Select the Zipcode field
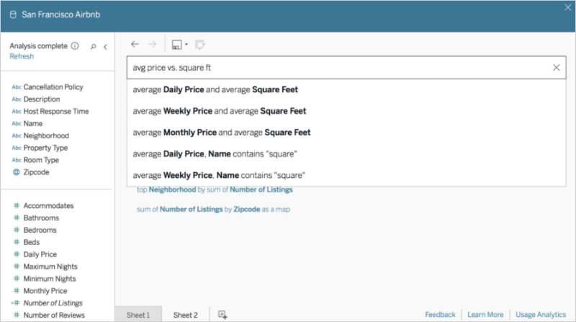Screen dimensions: 576x322 click(37, 172)
